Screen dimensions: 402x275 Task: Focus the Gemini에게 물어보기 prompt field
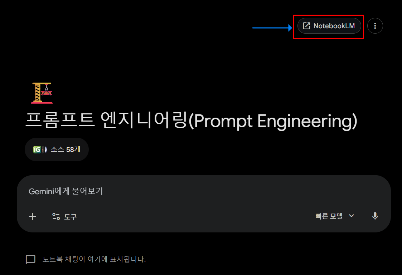tap(204, 191)
